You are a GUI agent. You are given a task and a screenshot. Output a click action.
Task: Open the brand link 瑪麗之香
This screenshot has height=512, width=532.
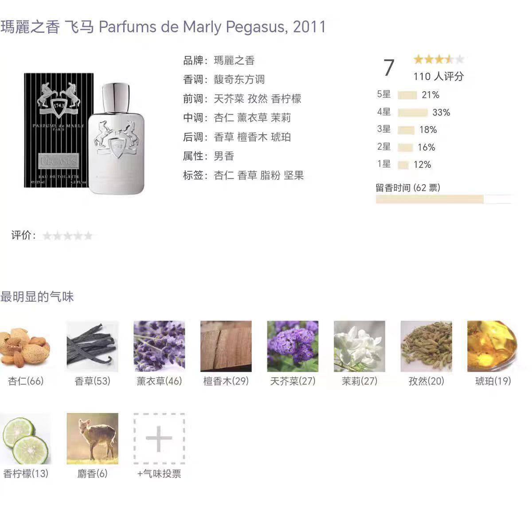pyautogui.click(x=234, y=61)
